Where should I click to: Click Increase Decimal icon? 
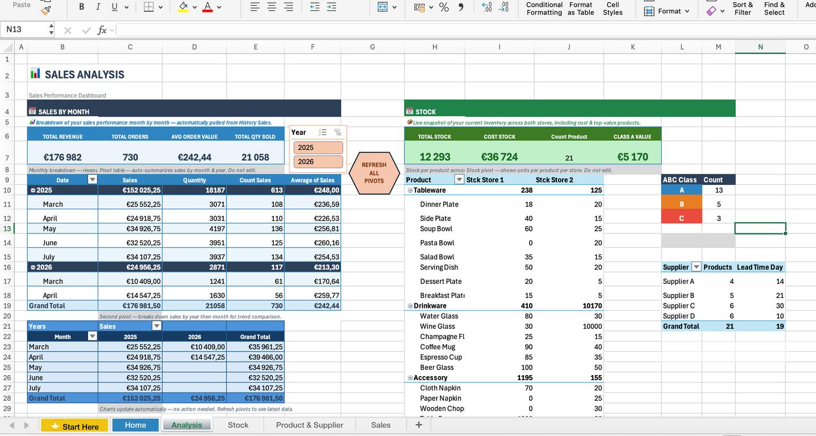coord(487,7)
